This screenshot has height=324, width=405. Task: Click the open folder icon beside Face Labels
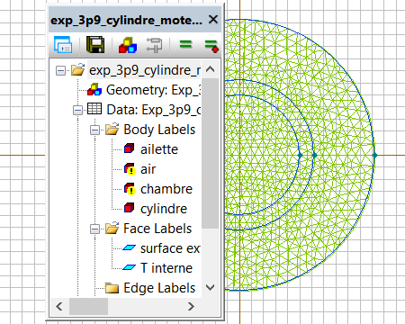(112, 228)
